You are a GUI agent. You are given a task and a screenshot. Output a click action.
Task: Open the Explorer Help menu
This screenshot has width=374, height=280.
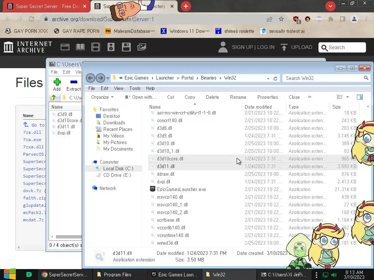pos(150,88)
